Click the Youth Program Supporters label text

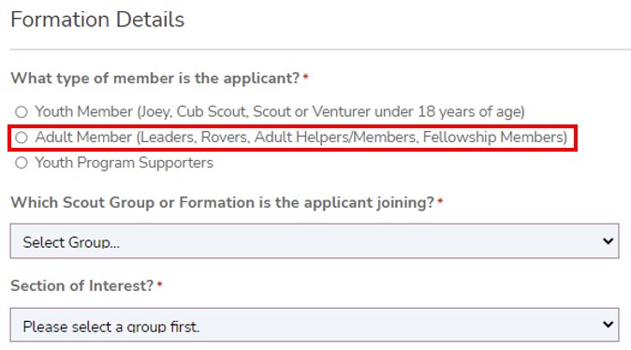point(124,163)
